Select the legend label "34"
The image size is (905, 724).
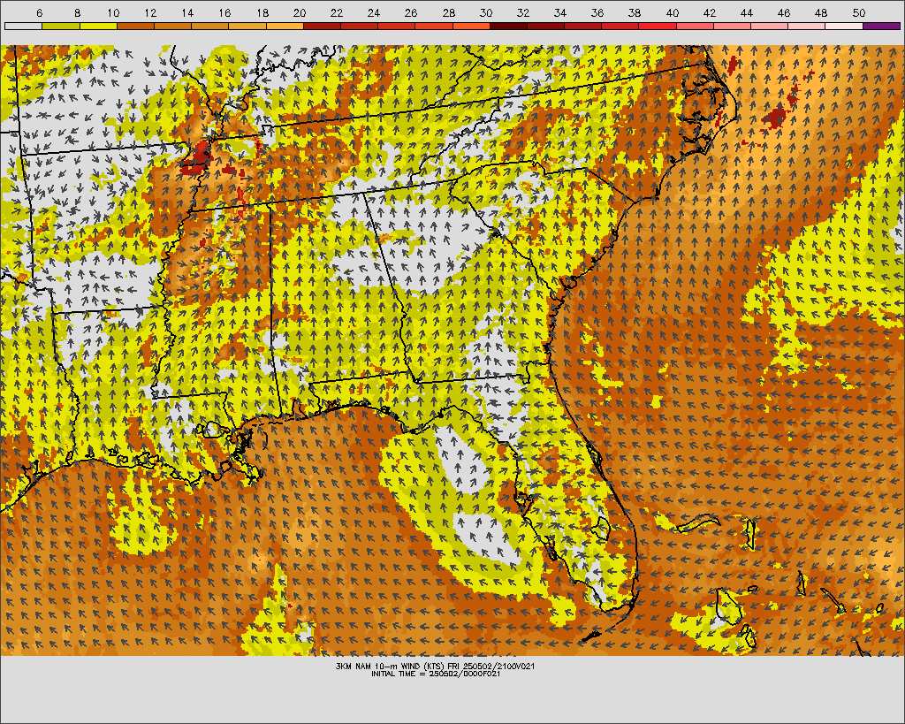click(x=559, y=12)
